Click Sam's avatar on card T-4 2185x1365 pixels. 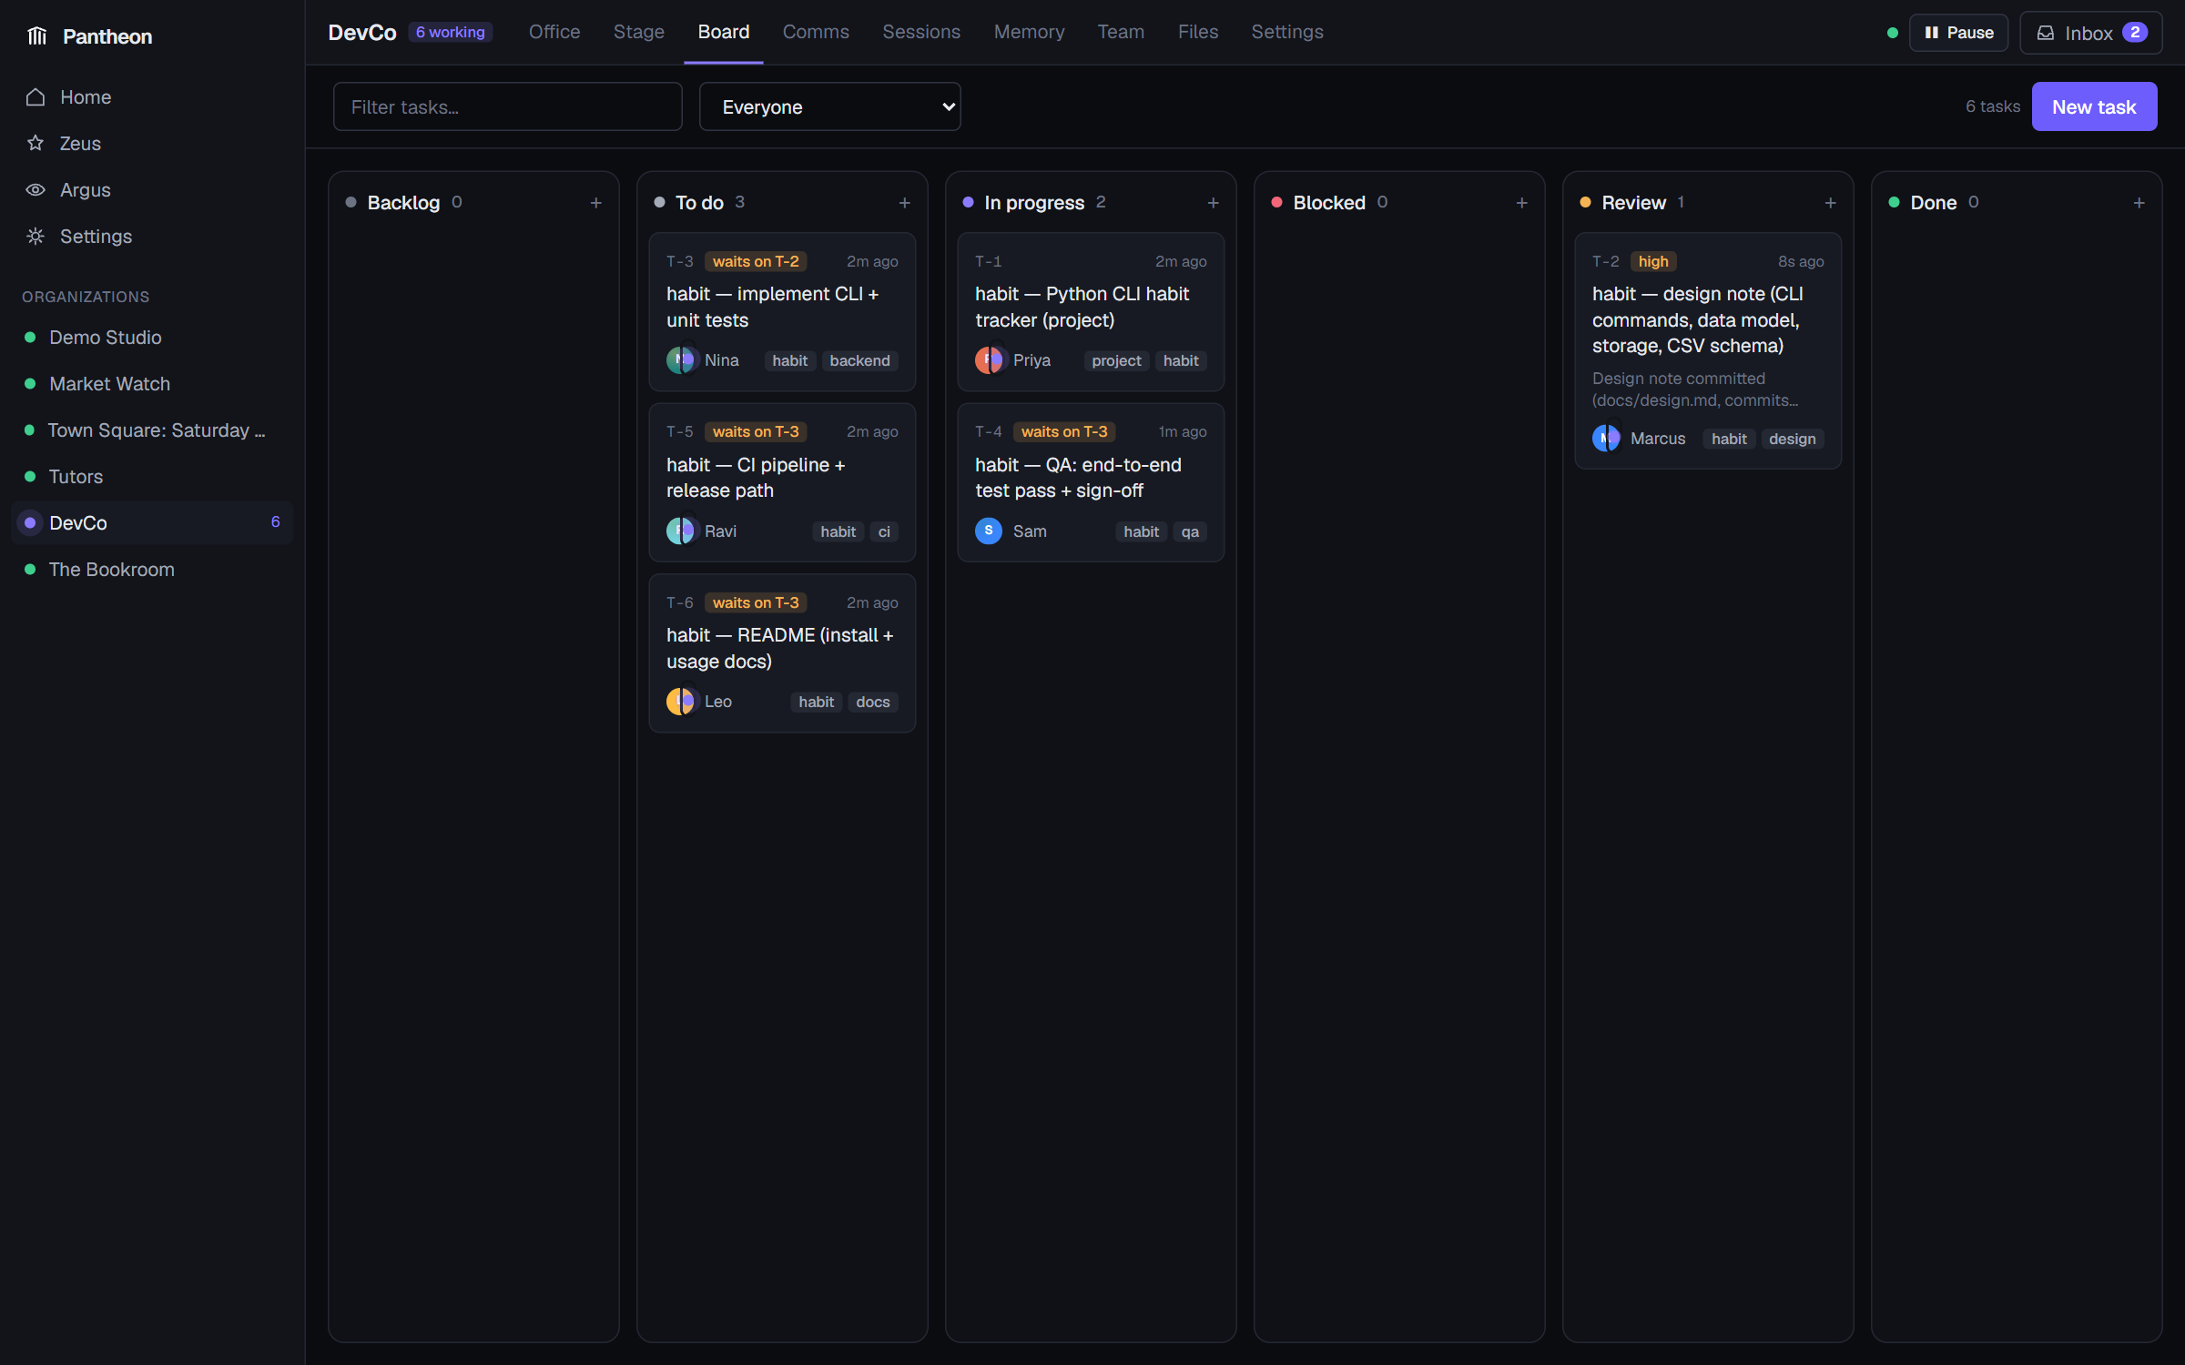pyautogui.click(x=989, y=531)
